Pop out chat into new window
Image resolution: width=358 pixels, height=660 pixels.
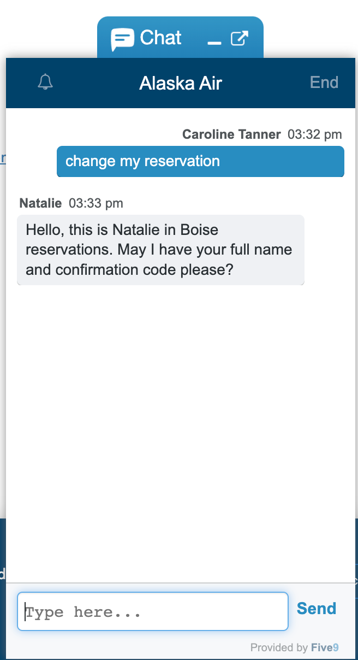(x=240, y=38)
